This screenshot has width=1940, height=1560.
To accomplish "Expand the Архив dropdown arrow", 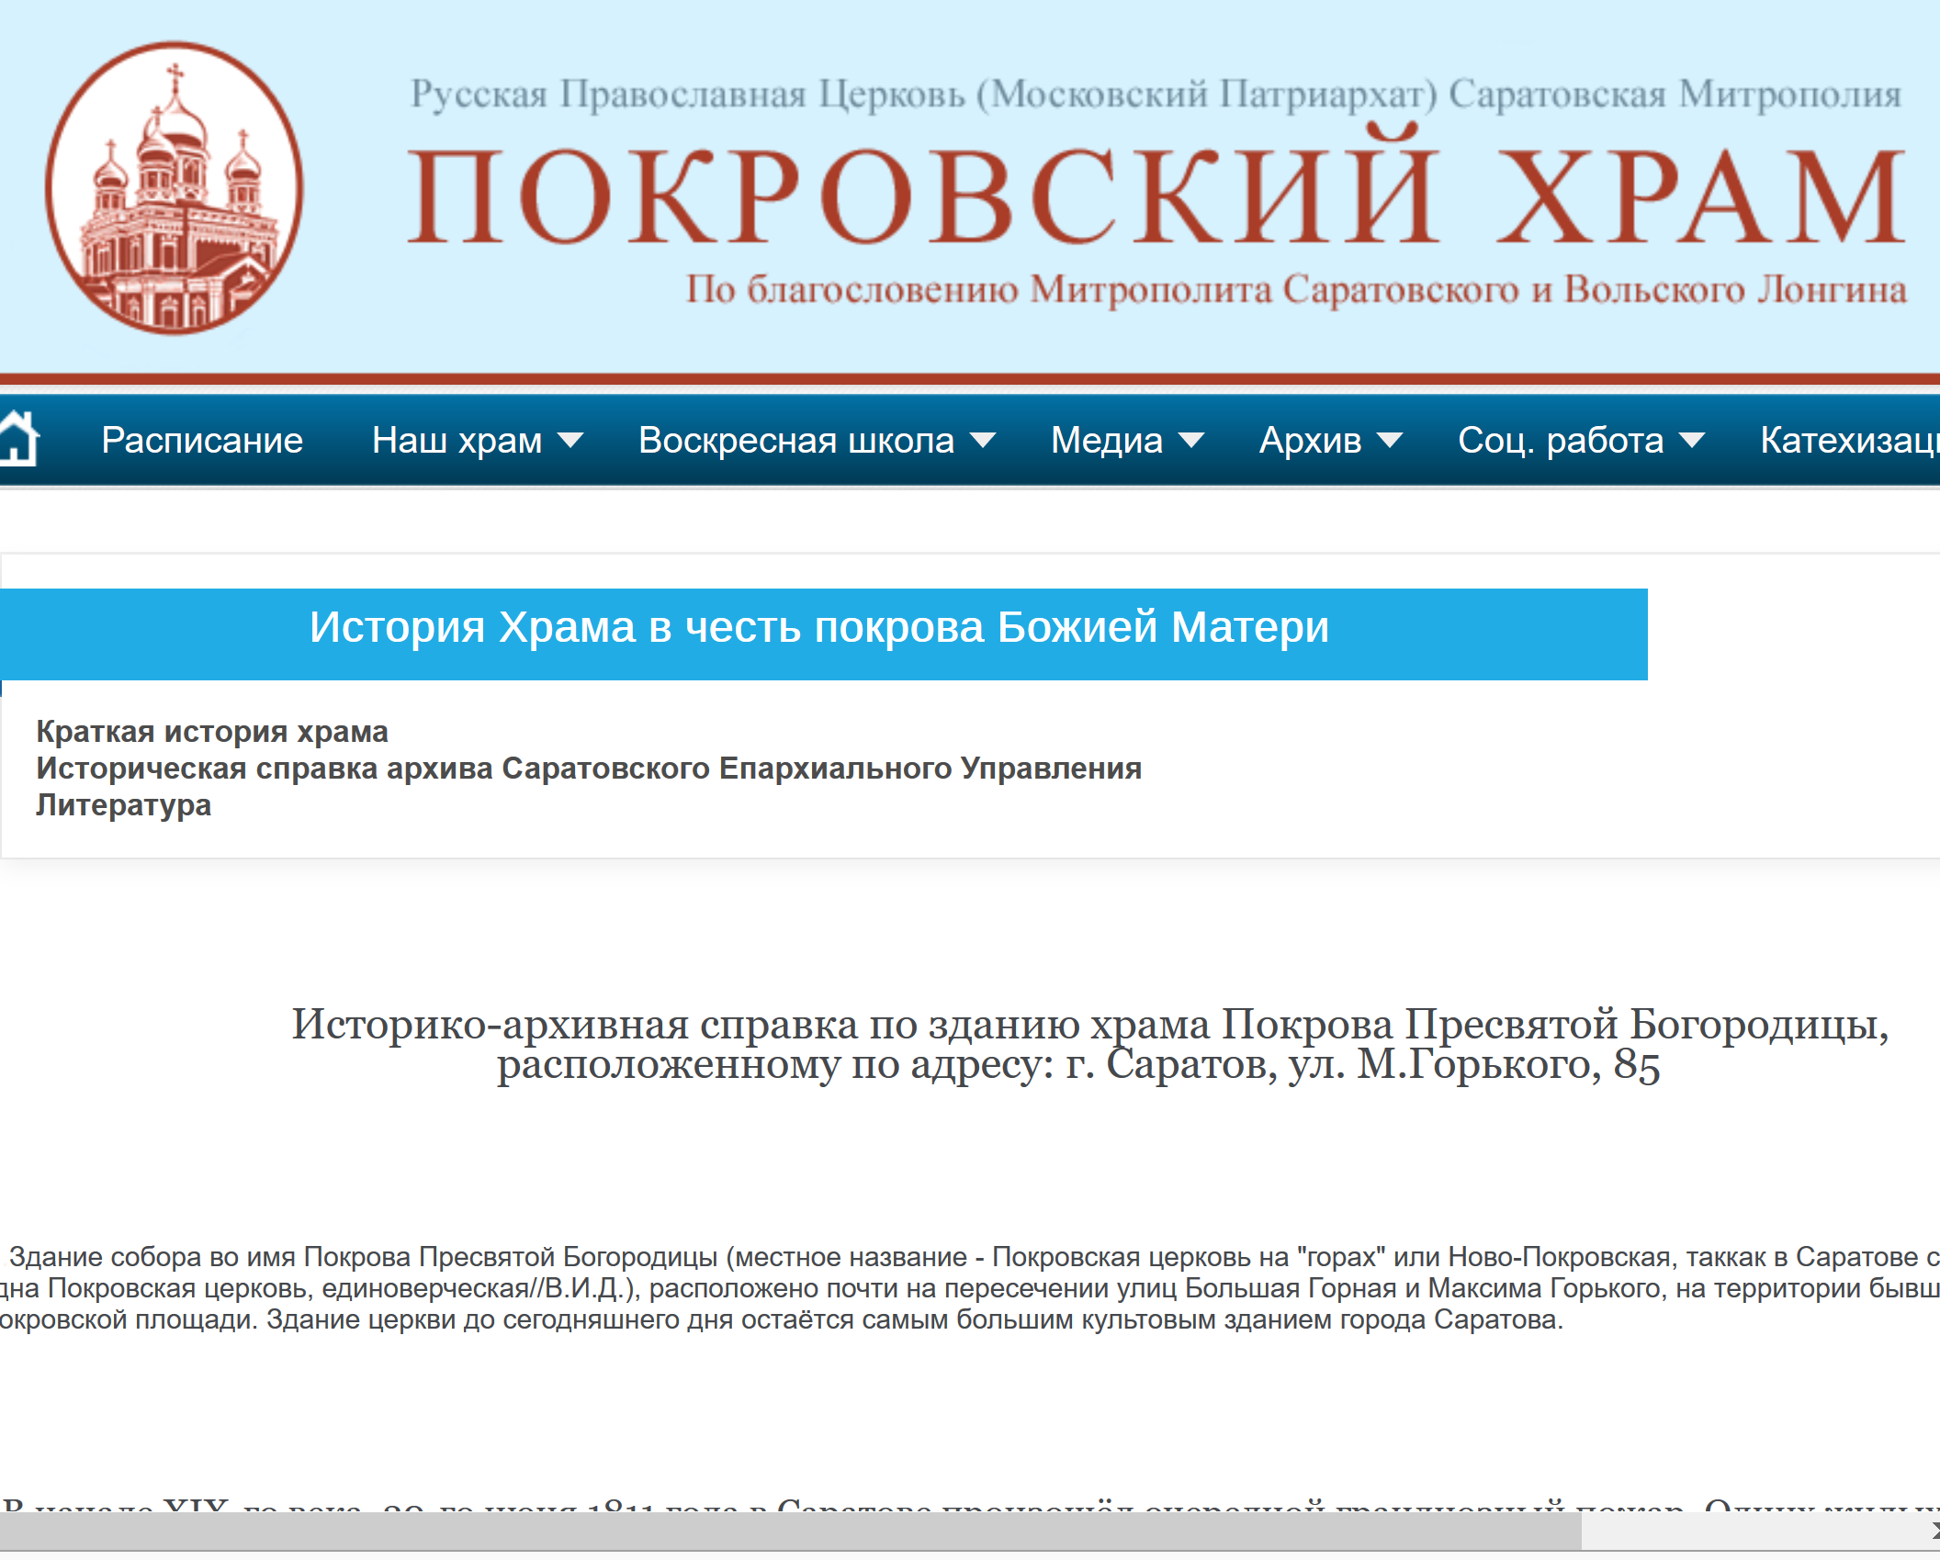I will (x=1390, y=441).
